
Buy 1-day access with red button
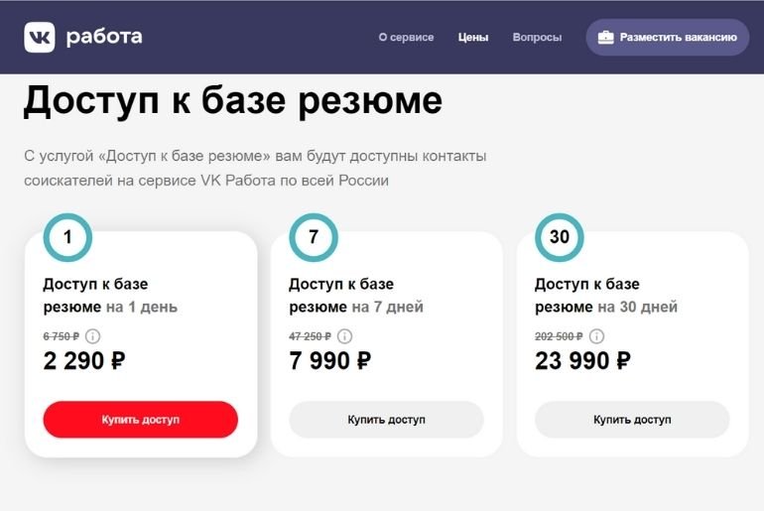(140, 420)
